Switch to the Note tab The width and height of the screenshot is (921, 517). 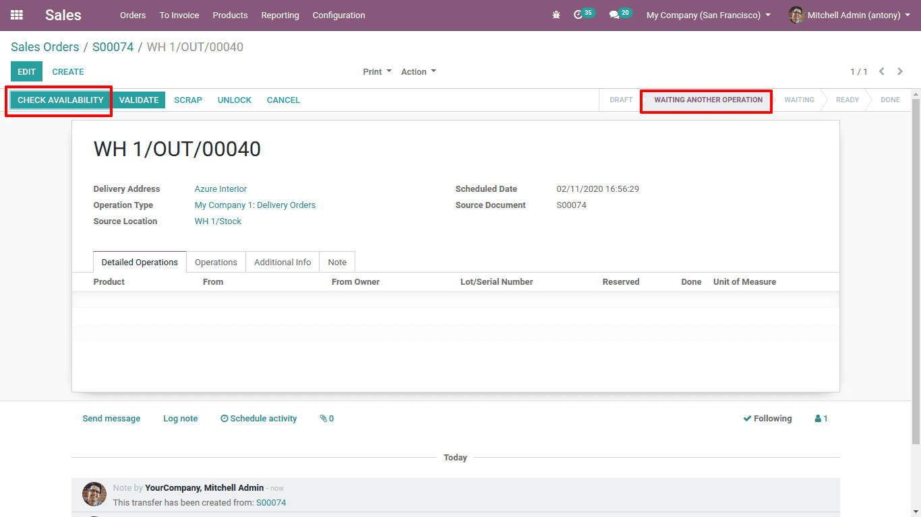click(x=337, y=262)
